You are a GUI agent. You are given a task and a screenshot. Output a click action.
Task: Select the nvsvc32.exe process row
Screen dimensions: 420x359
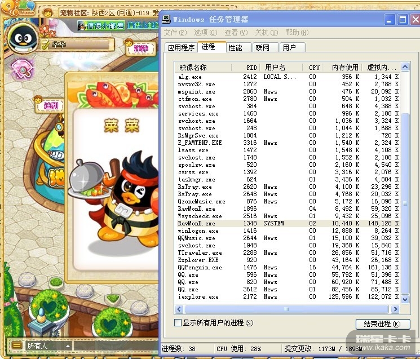coord(288,84)
